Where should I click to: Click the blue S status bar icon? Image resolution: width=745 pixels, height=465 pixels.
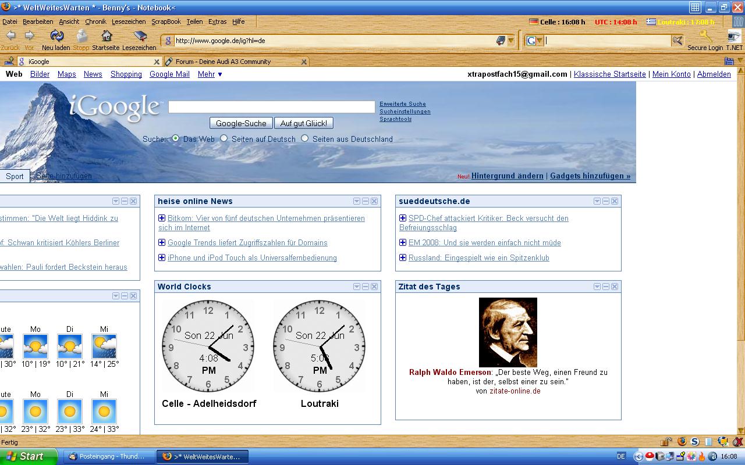pos(695,441)
